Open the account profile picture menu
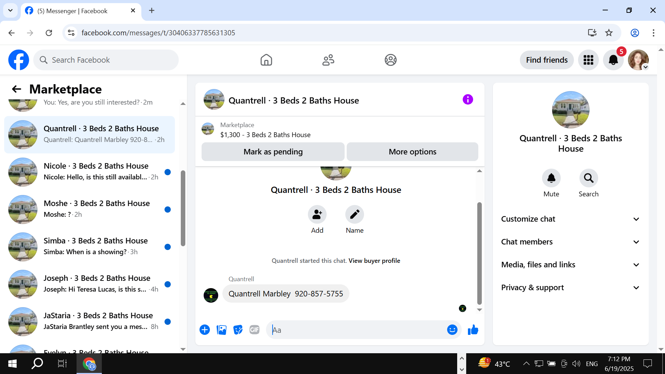The width and height of the screenshot is (665, 374). [x=638, y=60]
